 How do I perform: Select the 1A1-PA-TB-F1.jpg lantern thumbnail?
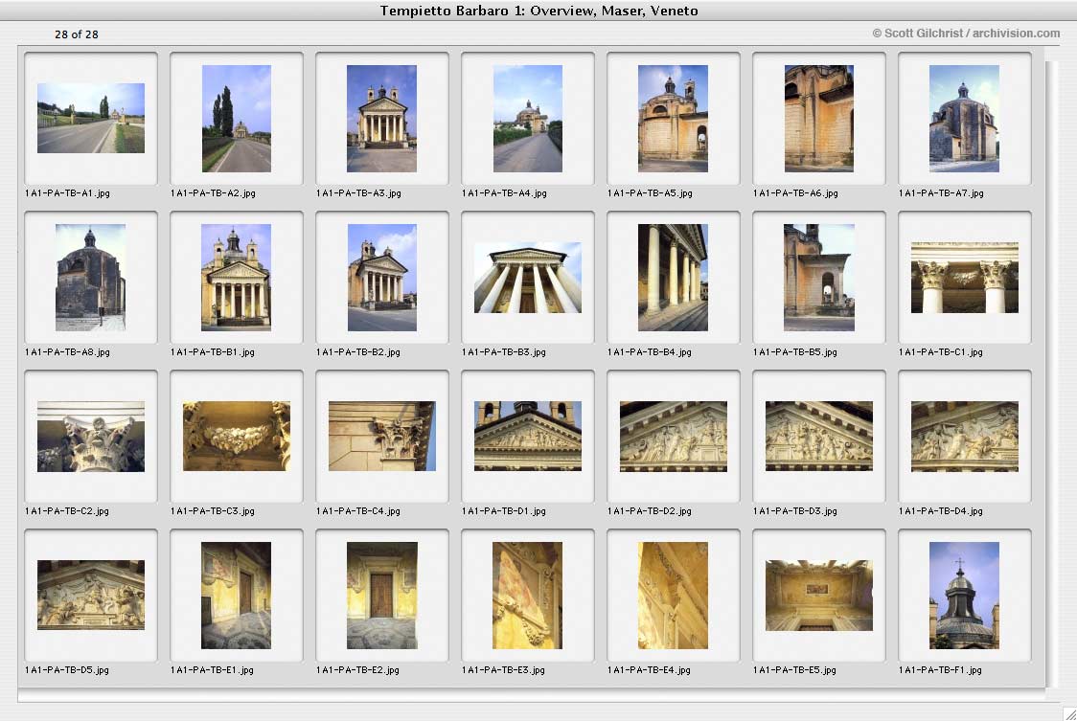(x=964, y=596)
